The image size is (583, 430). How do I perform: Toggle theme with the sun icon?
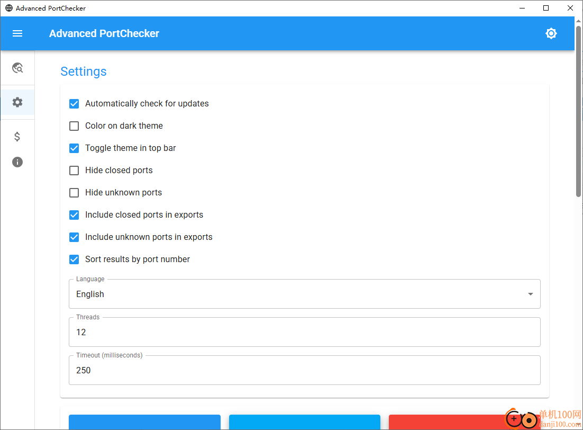[x=551, y=33]
